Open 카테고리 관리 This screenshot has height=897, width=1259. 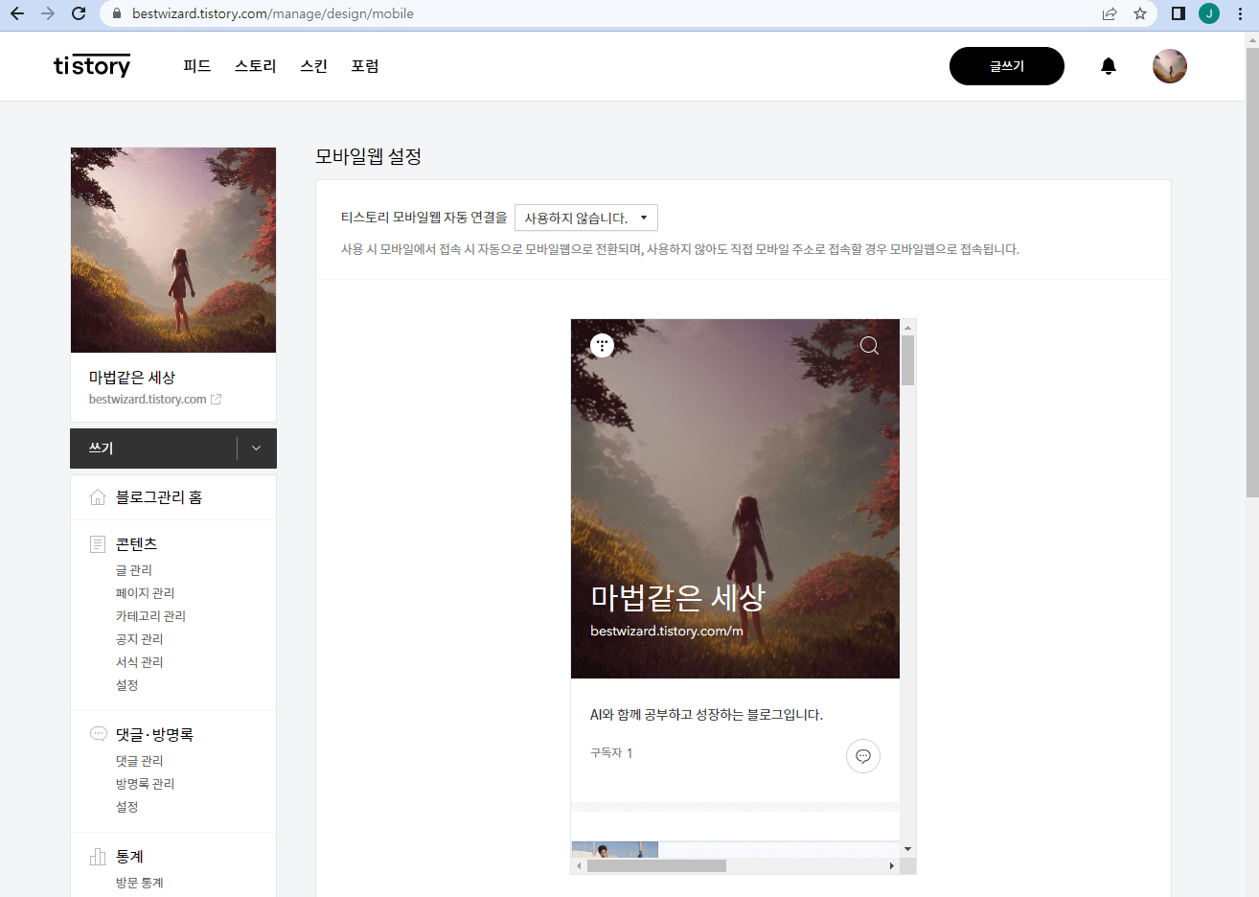click(151, 616)
